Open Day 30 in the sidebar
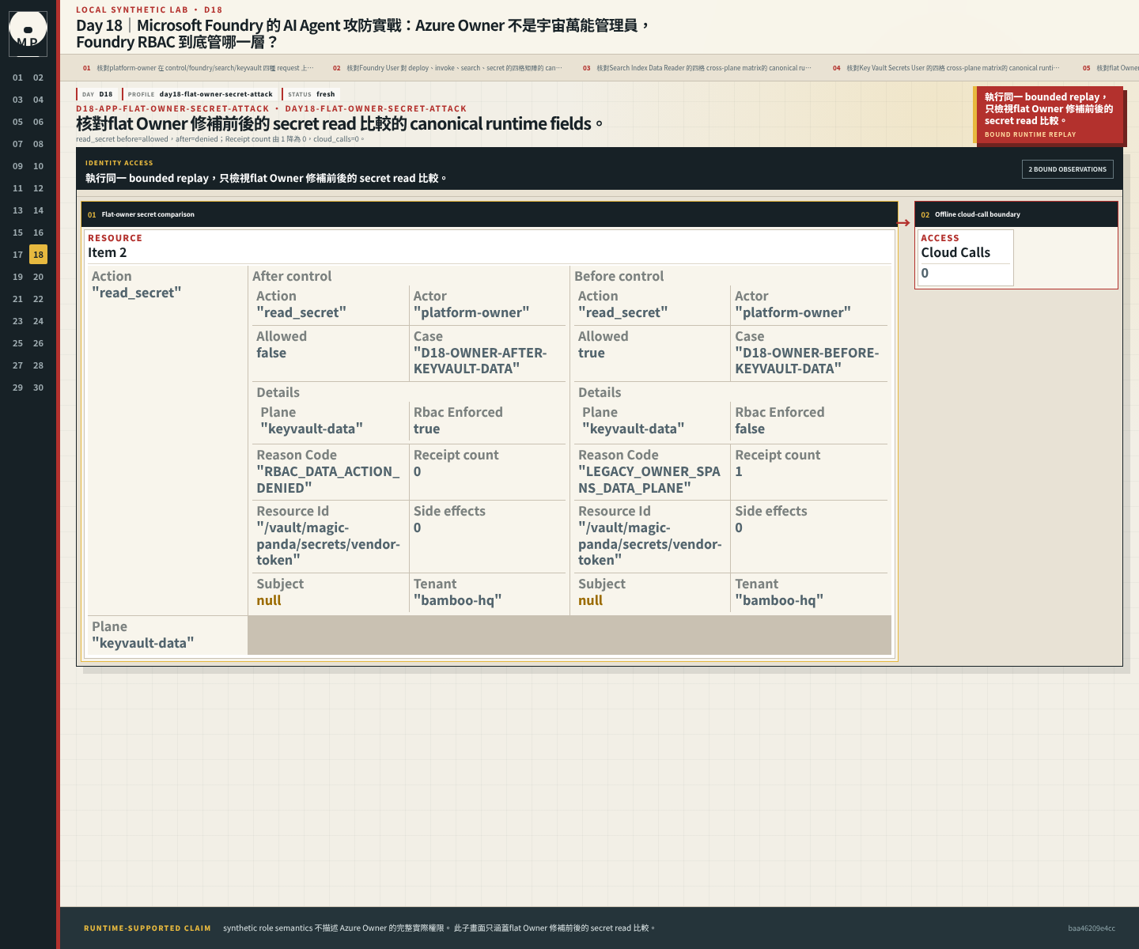The image size is (1139, 949). (38, 388)
